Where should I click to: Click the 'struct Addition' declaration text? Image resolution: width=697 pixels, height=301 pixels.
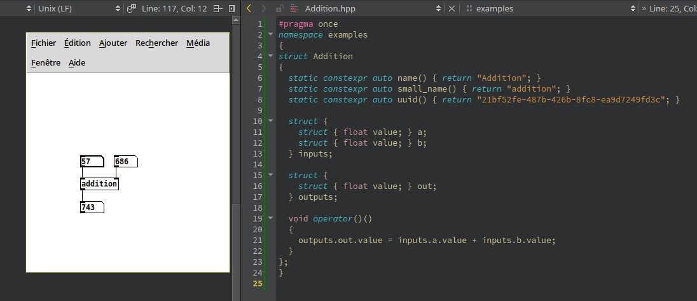click(x=315, y=56)
